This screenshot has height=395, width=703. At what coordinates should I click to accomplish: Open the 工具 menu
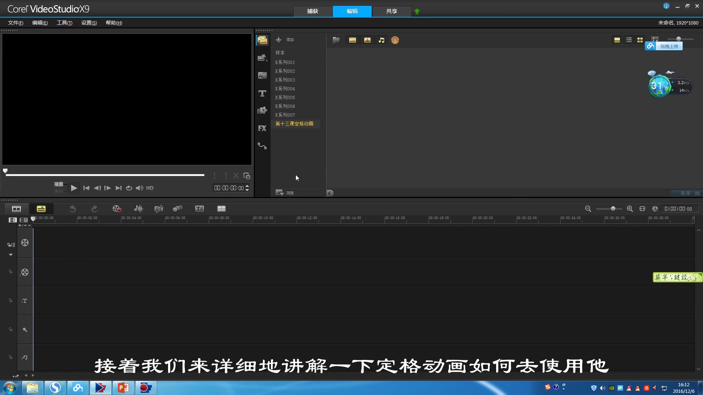(x=64, y=23)
